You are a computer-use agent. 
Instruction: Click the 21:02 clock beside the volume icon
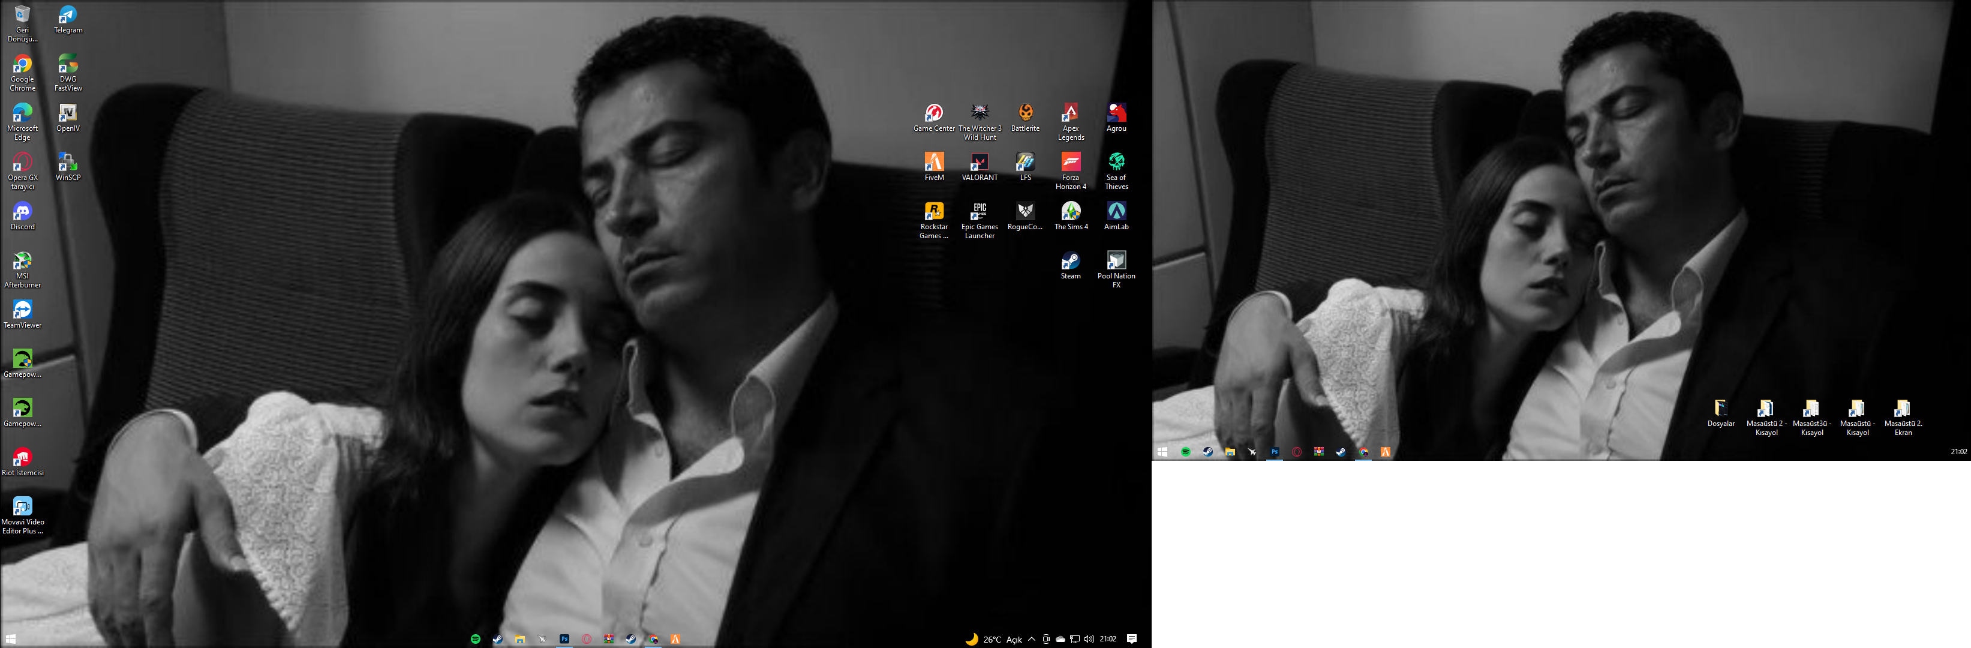[1108, 639]
